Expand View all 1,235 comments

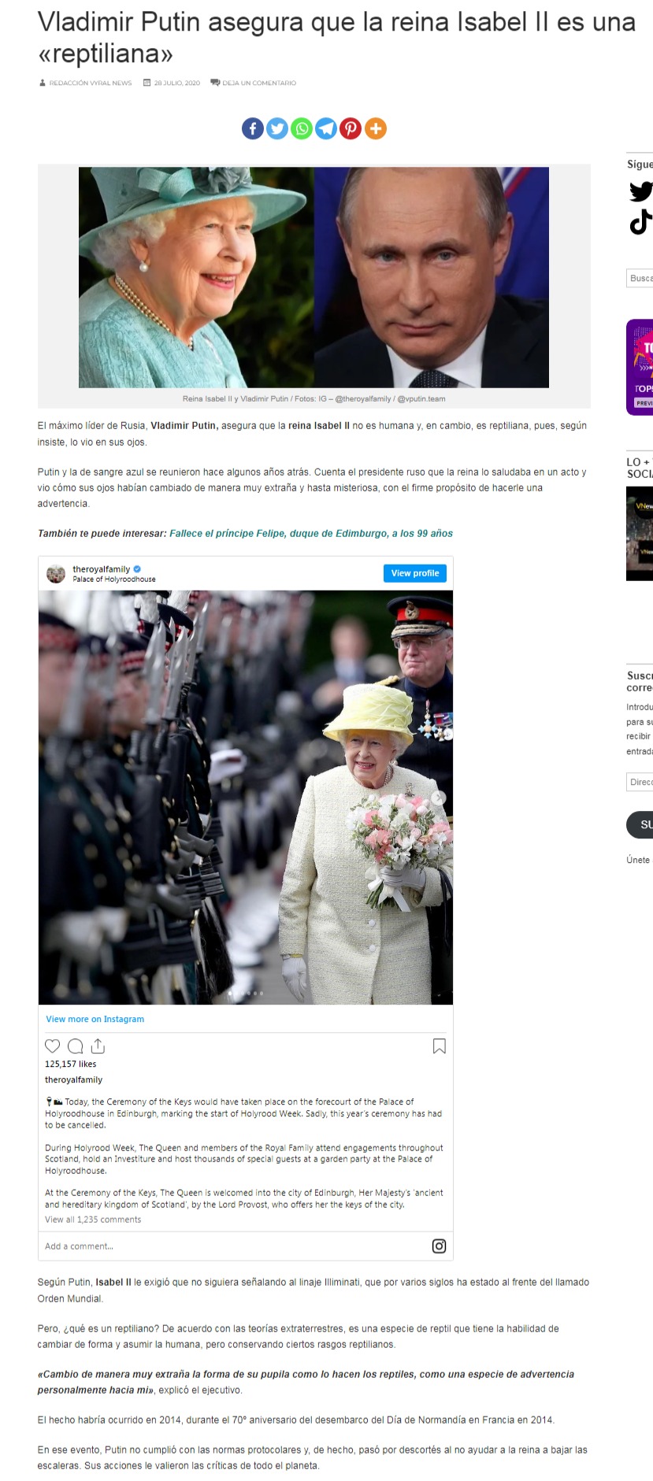point(93,1220)
